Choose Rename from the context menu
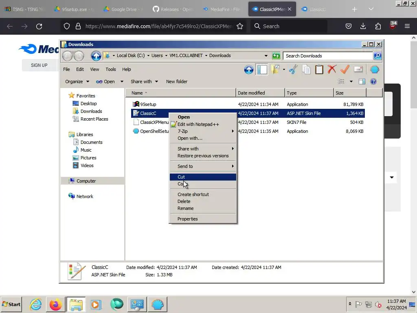 click(x=203, y=208)
